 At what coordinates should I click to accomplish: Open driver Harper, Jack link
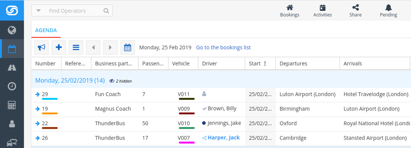(x=224, y=138)
